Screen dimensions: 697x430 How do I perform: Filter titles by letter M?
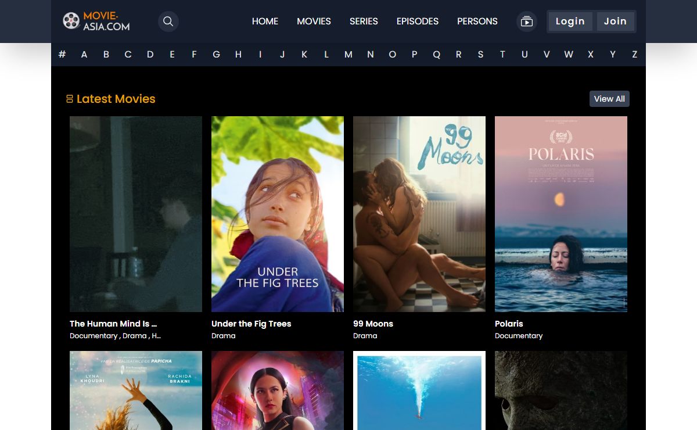[348, 55]
